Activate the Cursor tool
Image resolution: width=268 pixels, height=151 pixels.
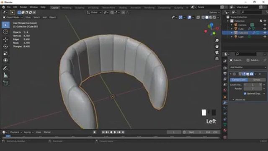tap(5, 32)
